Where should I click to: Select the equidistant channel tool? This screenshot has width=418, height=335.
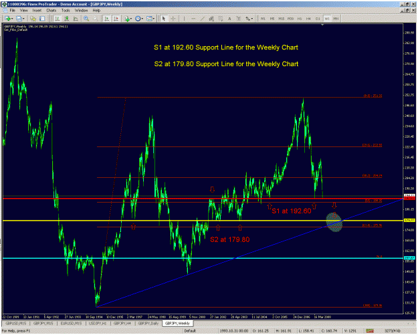click(211, 19)
